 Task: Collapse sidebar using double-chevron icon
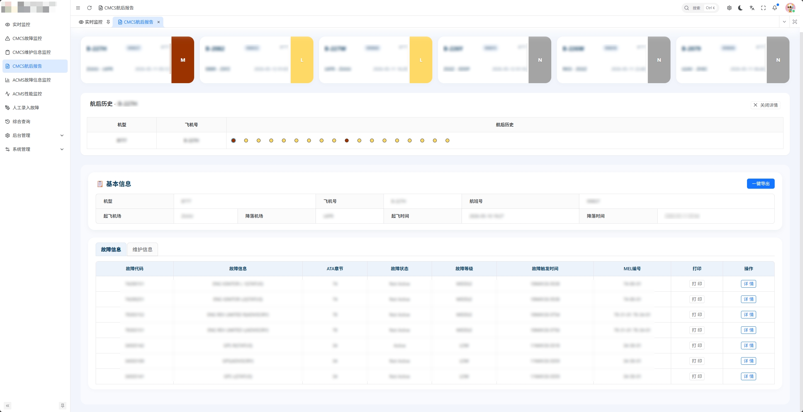(8, 406)
